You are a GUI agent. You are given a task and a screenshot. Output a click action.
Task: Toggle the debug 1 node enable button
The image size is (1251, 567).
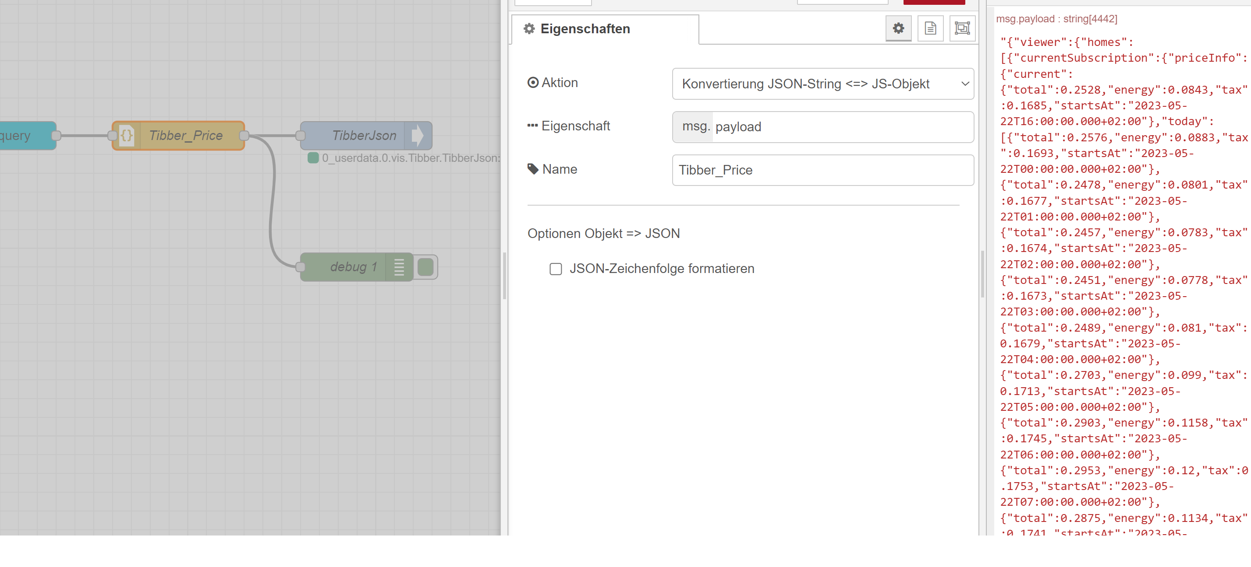426,267
